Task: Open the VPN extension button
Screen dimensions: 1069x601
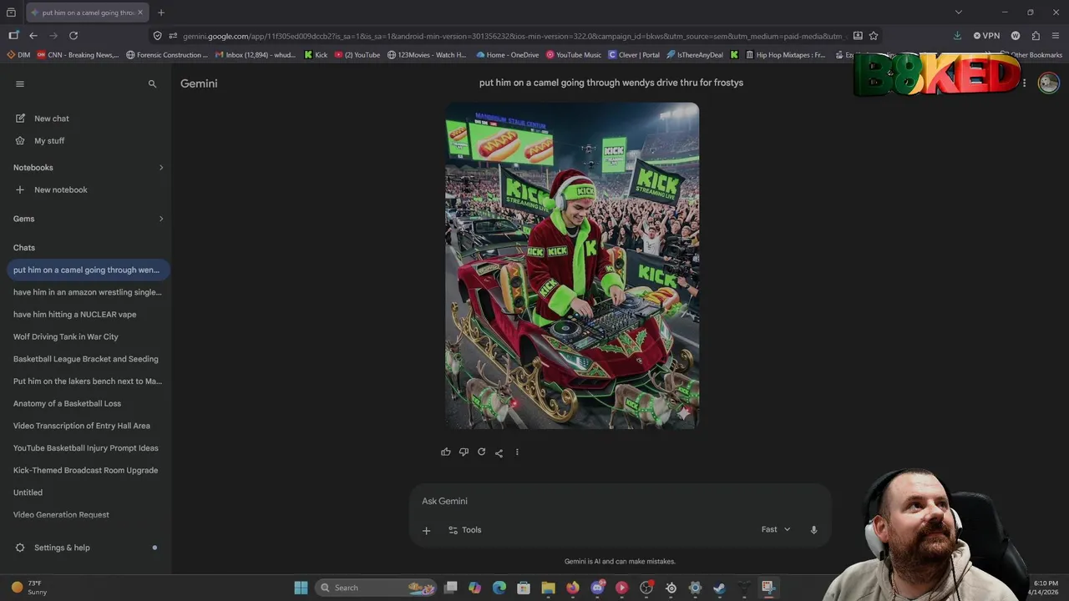Action: [986, 36]
